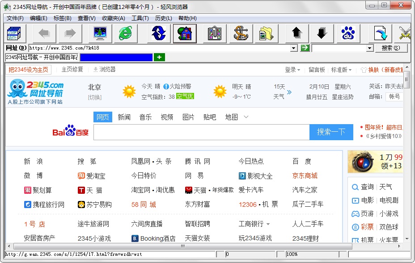Click the fire warning info icon 火险预警
Viewport: 415px width, 263px height.
pyautogui.click(x=166, y=87)
